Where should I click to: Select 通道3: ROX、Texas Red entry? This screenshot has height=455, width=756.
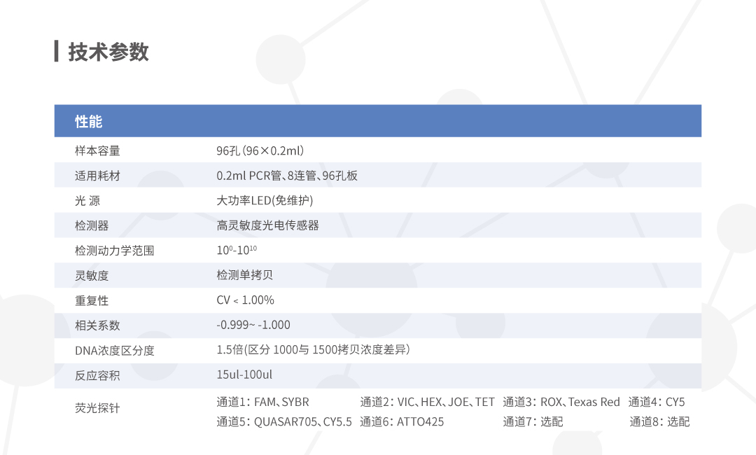pos(561,402)
